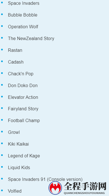
Task: Click the Growl game entry
Action: 14,132
